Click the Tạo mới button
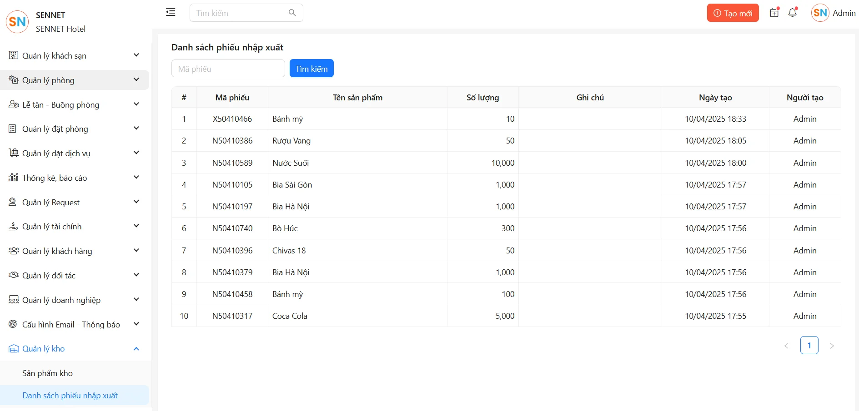 point(733,13)
